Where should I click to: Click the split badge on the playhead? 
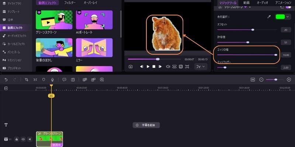click(x=51, y=96)
